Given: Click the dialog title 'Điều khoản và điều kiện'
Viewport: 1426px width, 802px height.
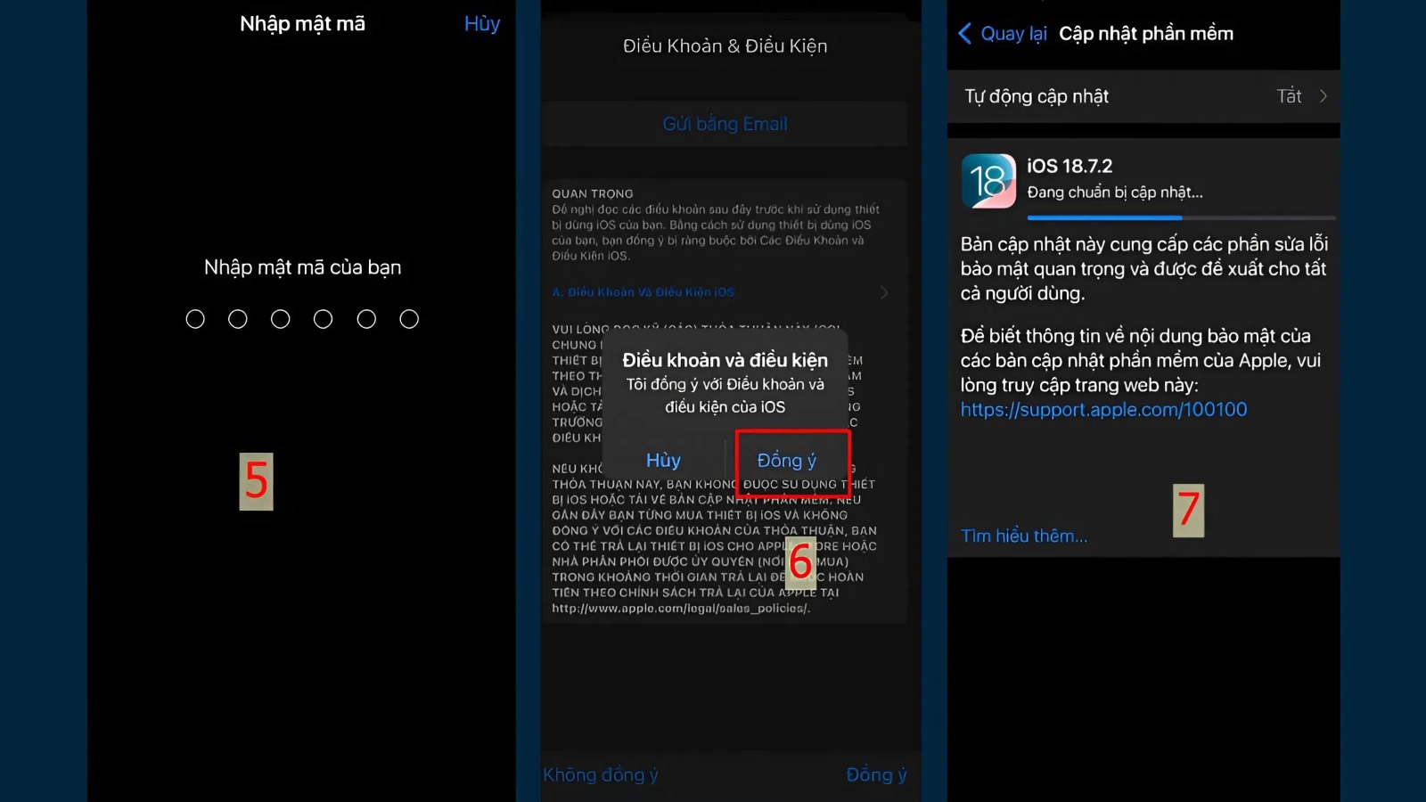Looking at the screenshot, I should click(x=725, y=360).
